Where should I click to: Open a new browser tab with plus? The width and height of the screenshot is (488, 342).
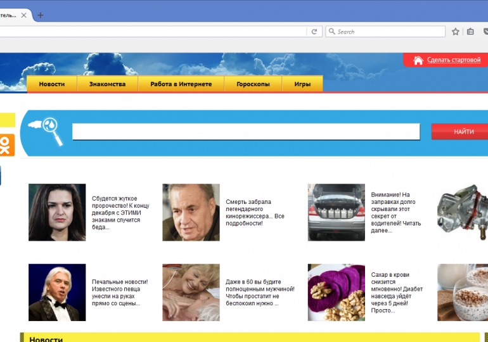click(41, 16)
